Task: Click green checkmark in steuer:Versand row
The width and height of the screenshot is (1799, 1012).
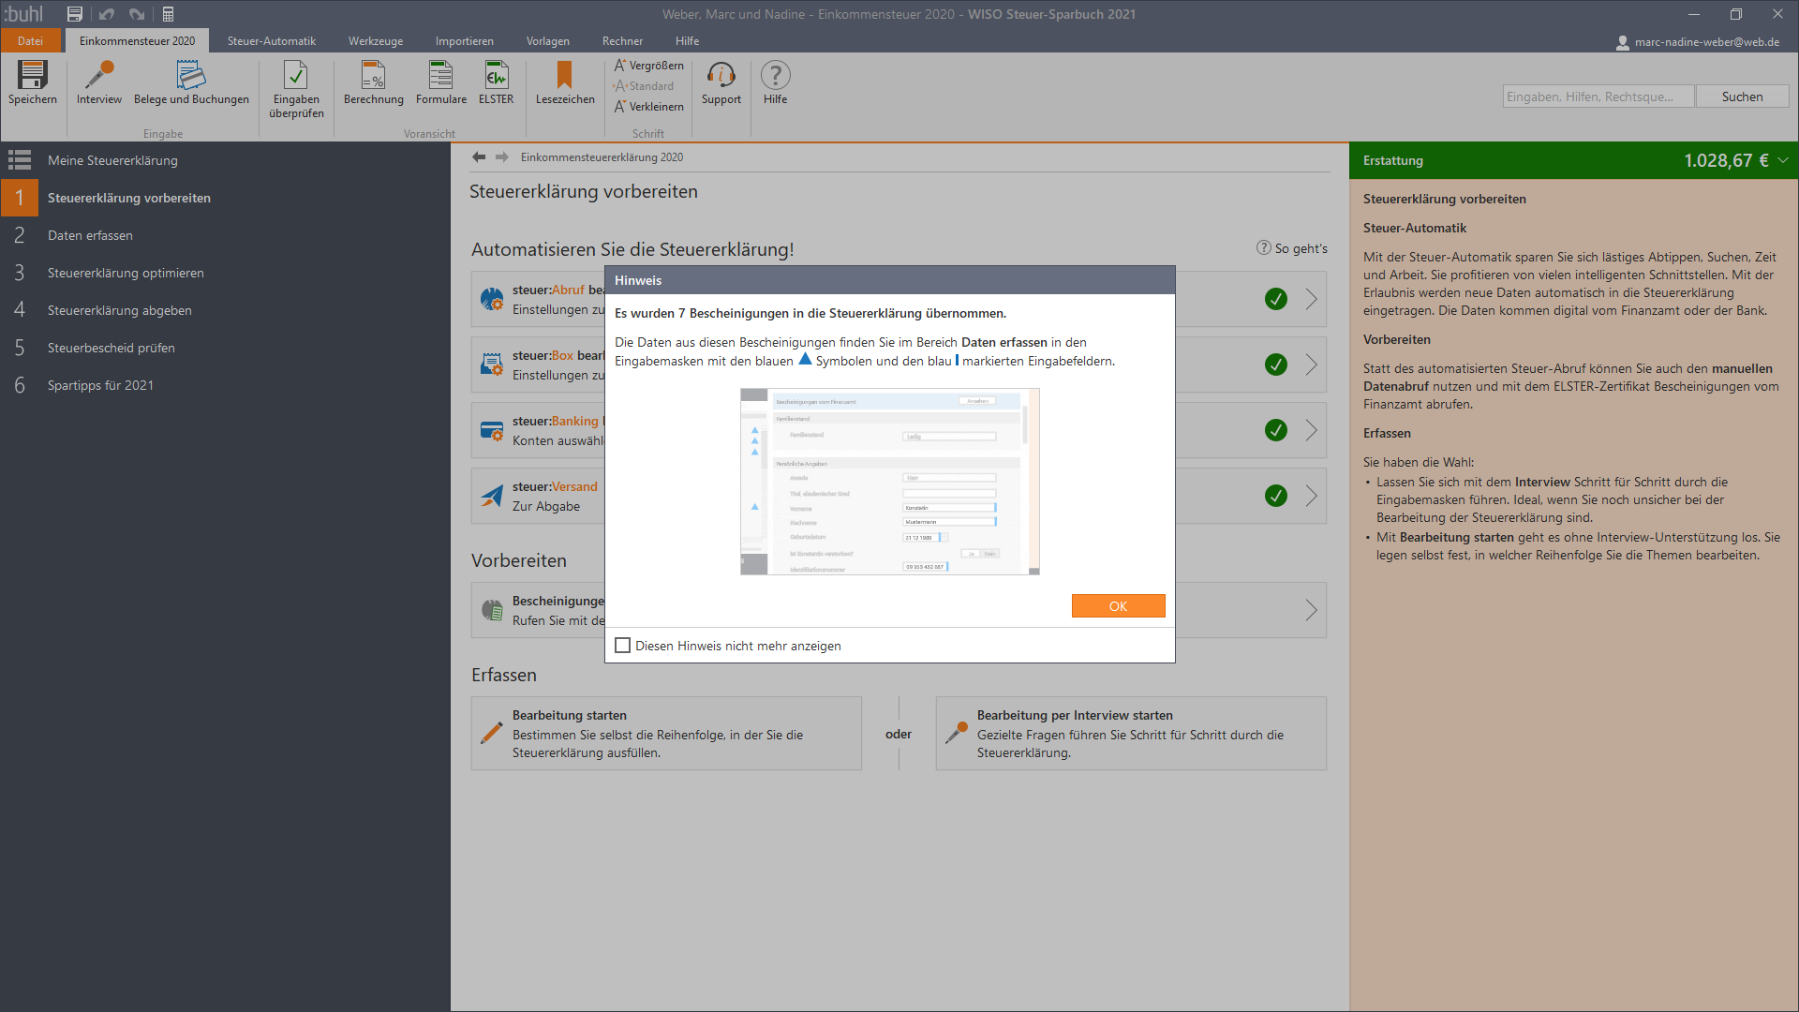Action: 1275,496
